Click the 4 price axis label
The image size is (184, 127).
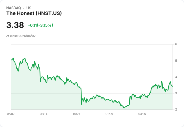pos(176,77)
